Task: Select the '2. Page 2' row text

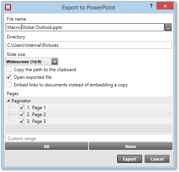Action: click(36, 115)
